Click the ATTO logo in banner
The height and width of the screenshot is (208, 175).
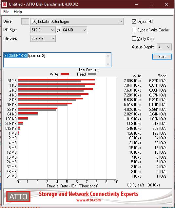click(x=18, y=197)
